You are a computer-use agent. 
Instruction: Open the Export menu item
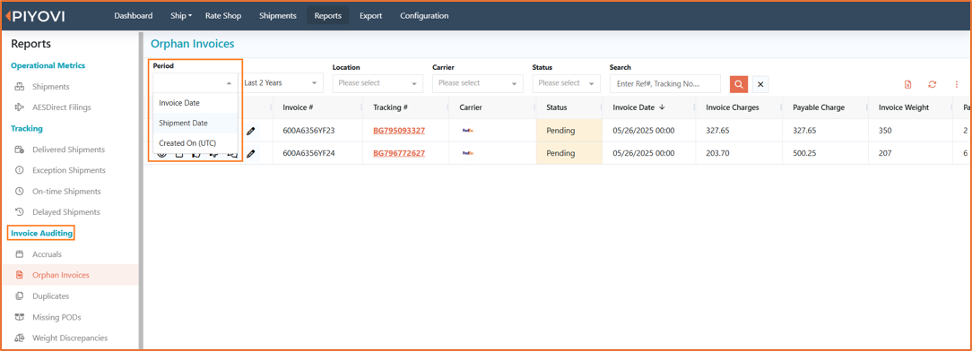370,15
